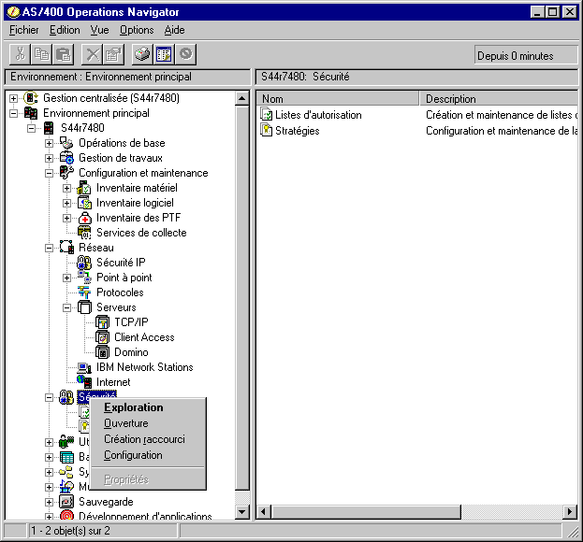The height and width of the screenshot is (542, 583).
Task: Click the Copy toolbar icon
Action: click(x=41, y=54)
